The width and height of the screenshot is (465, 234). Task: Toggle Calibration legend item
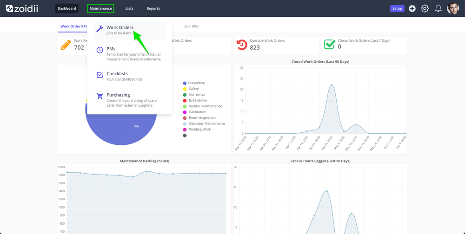click(194, 112)
